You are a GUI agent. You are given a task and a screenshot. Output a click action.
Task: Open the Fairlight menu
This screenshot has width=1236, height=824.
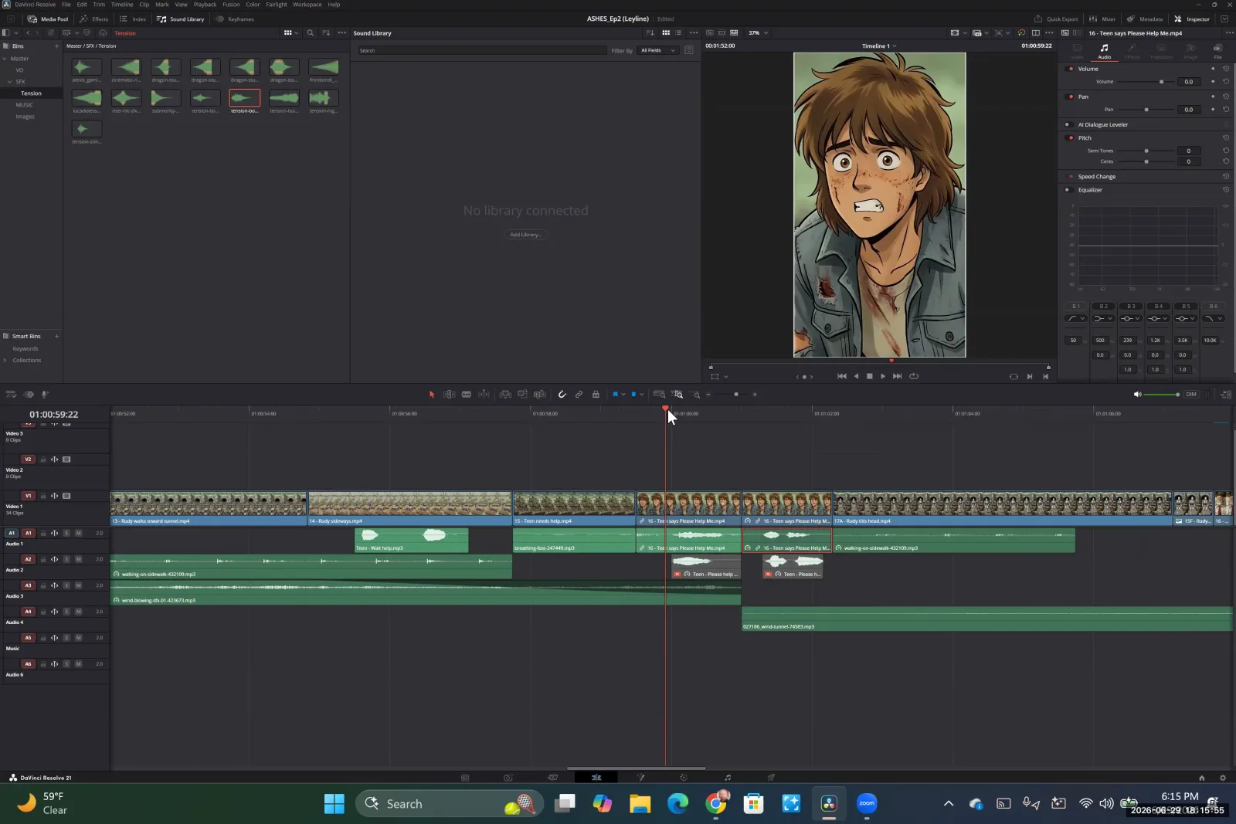pos(277,5)
